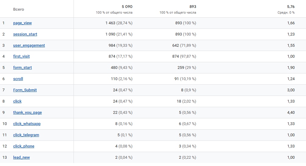Click the user_engagement event name

click(29, 46)
